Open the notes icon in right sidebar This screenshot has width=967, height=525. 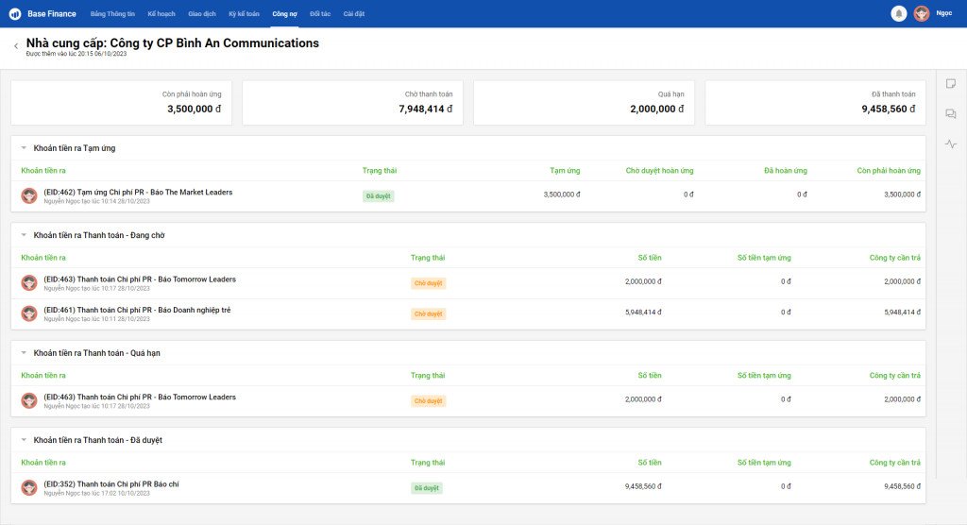pyautogui.click(x=951, y=84)
